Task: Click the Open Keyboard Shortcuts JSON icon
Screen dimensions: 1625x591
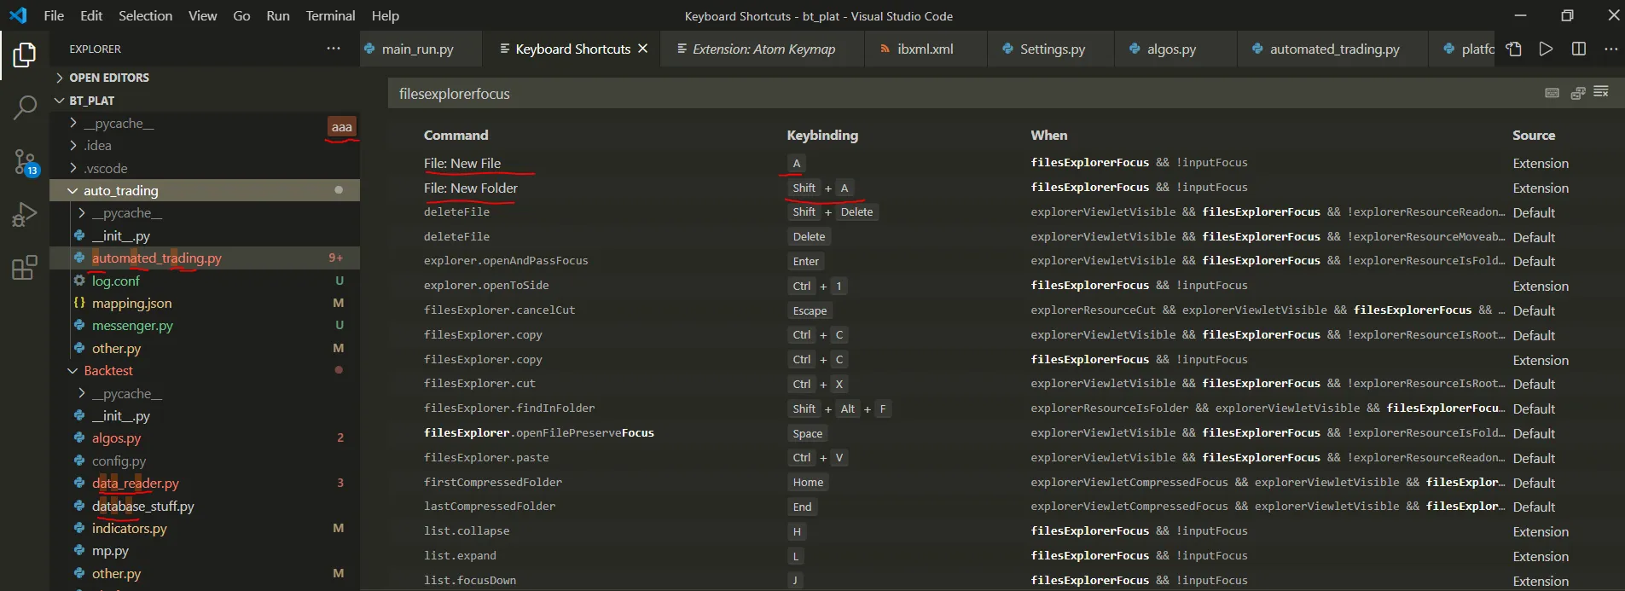Action: [1514, 49]
